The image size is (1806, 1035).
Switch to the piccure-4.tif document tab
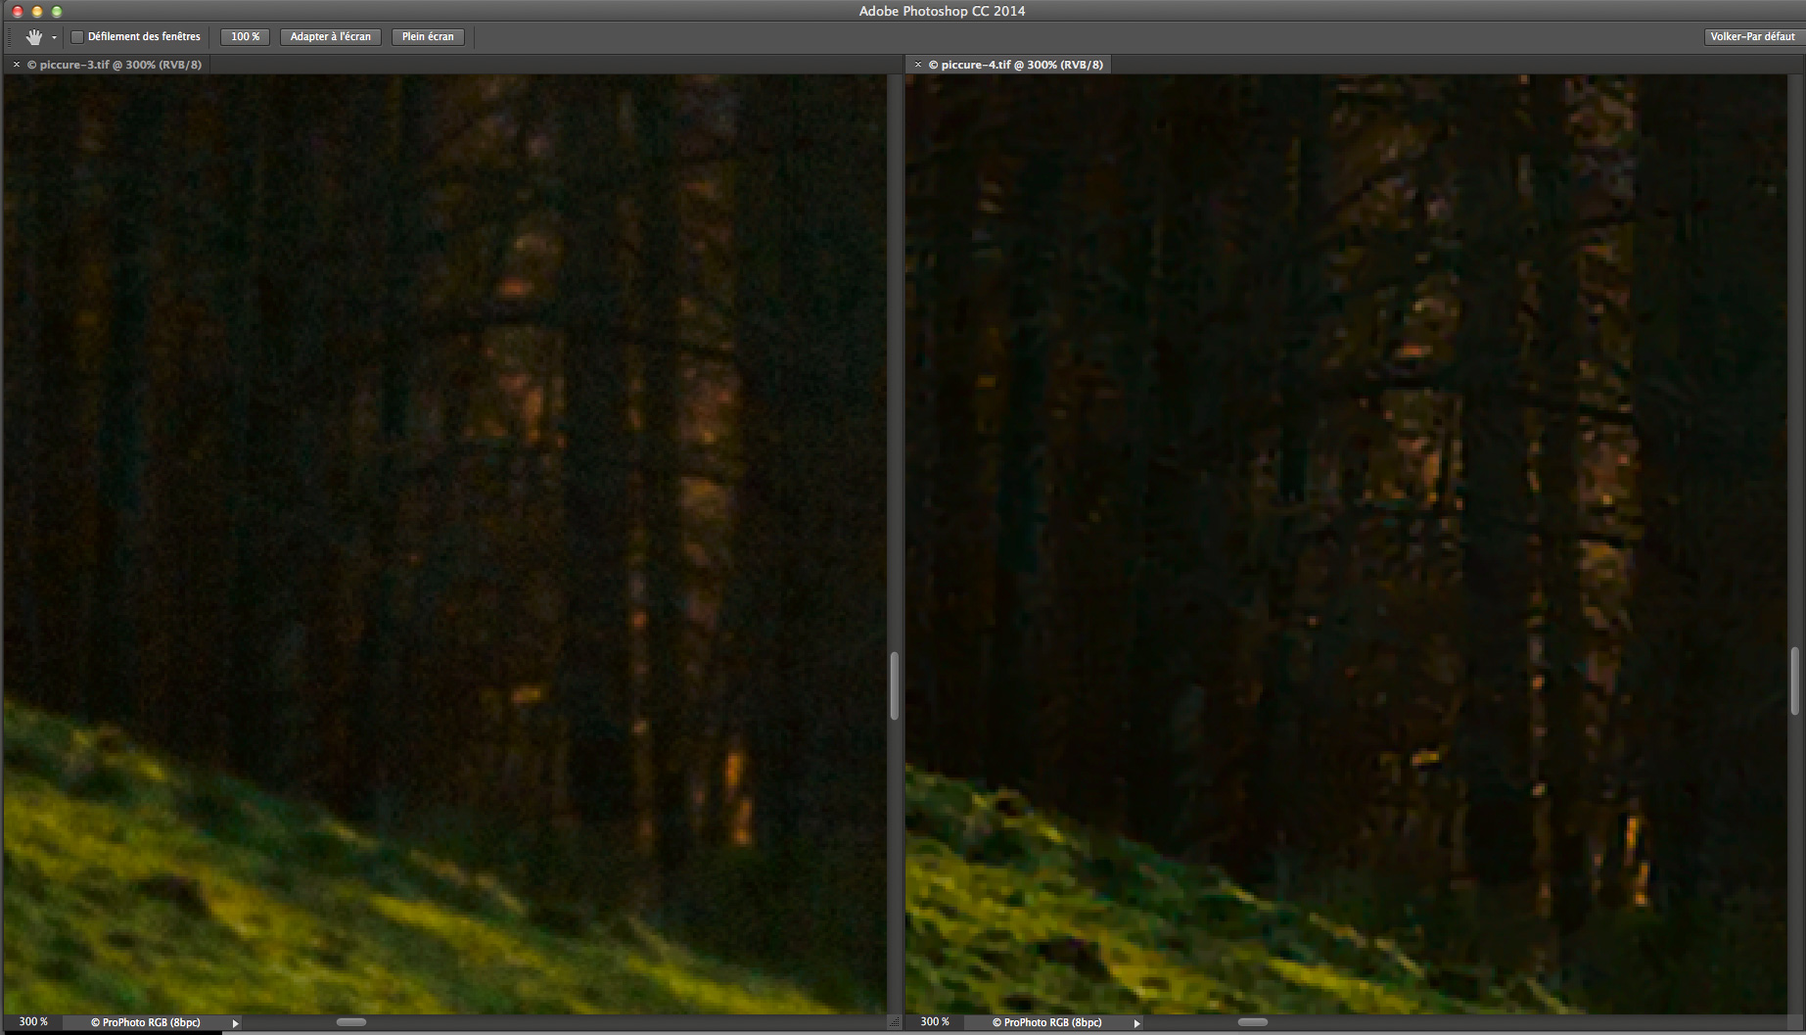pos(1015,65)
